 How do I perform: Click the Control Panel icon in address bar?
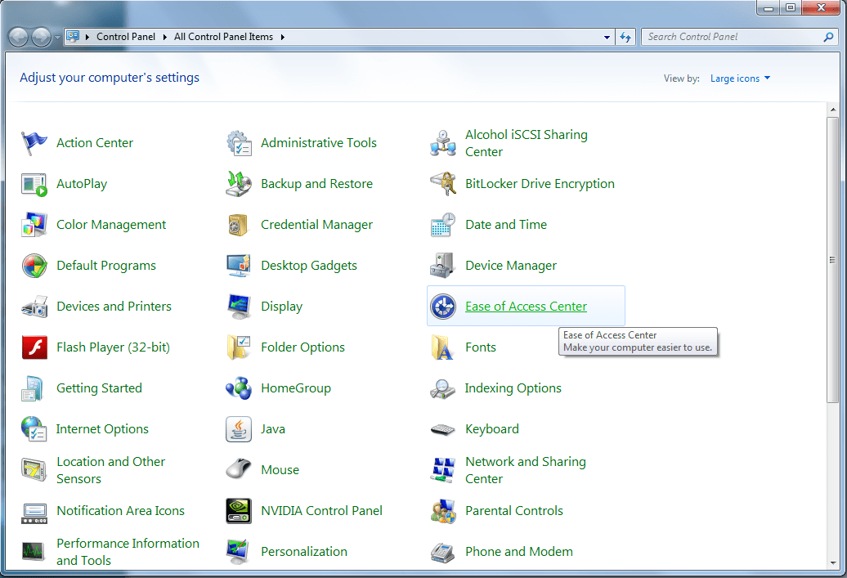[x=73, y=37]
